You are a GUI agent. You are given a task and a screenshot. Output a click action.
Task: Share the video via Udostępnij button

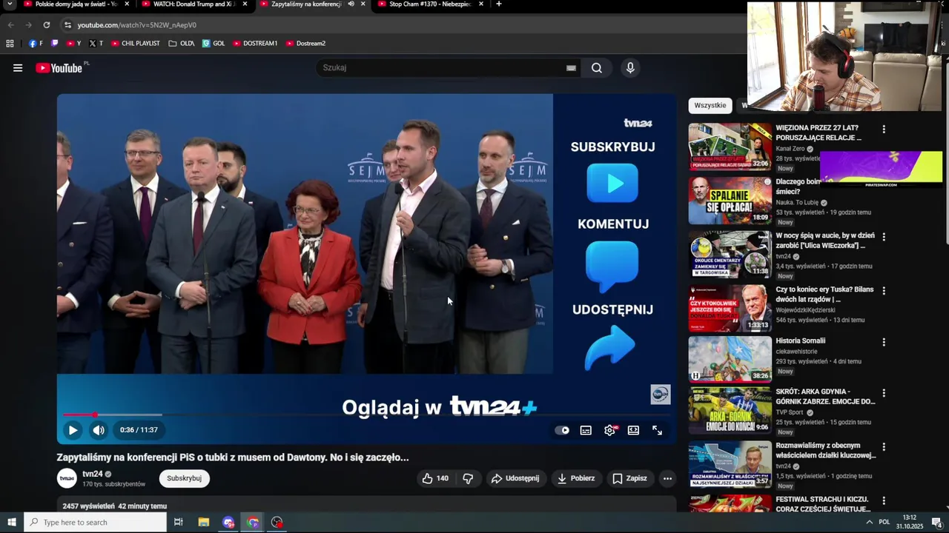pyautogui.click(x=515, y=478)
